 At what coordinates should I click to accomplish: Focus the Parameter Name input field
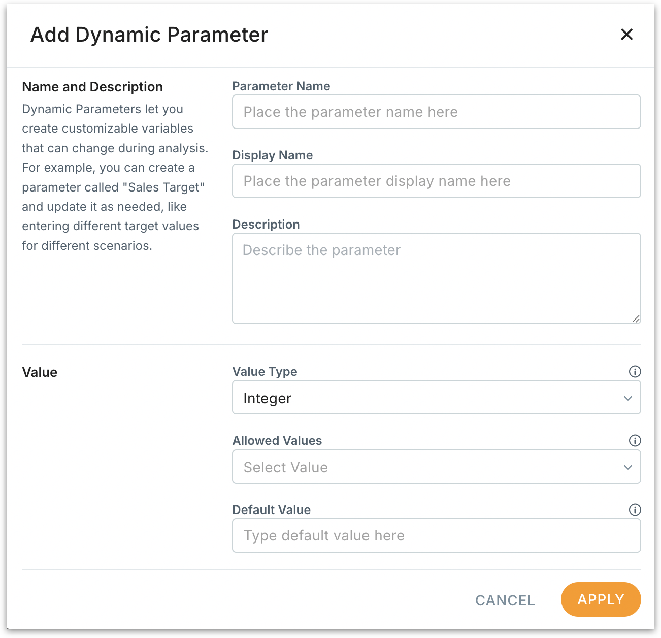tap(436, 112)
